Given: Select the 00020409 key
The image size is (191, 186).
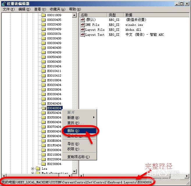Looking at the screenshot, I should click(54, 29).
